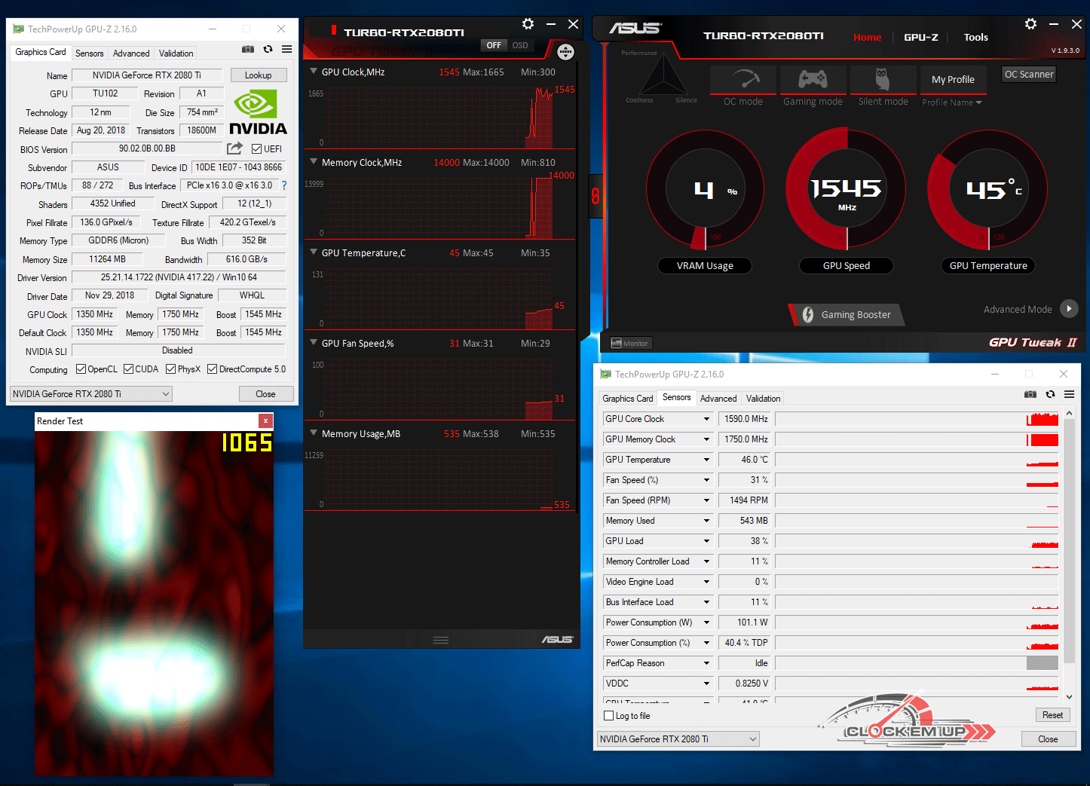This screenshot has width=1090, height=786.
Task: Click the Close button in the GPU-Z Sensors window
Action: coord(1048,739)
